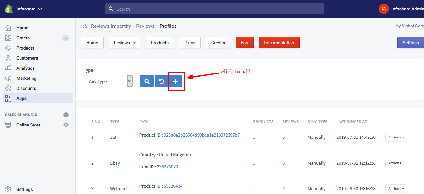
Task: Open Actions dropdown for Ebay row
Action: click(396, 163)
